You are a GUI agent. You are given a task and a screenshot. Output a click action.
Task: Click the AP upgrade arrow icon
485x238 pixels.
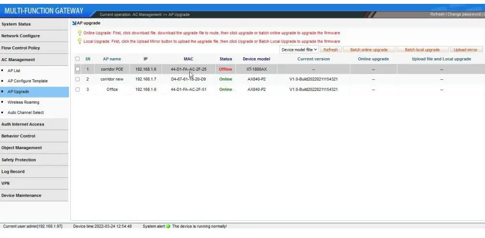pos(74,23)
